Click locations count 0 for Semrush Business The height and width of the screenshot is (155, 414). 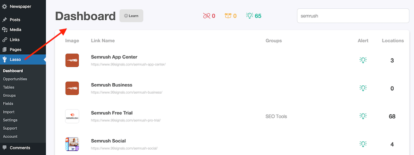pos(392,88)
